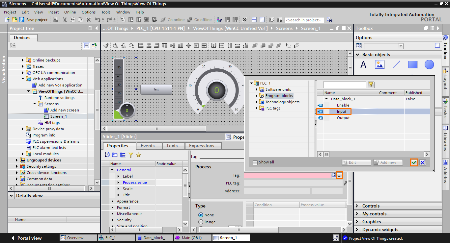Image resolution: width=450 pixels, height=243 pixels.
Task: Expand the Dynamic widgets toolbox section
Action: click(357, 230)
